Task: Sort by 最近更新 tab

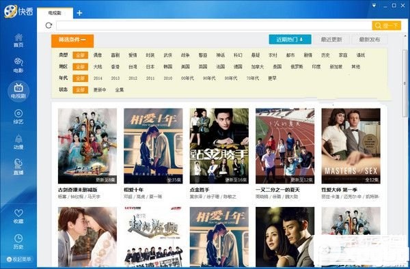Action: 331,40
